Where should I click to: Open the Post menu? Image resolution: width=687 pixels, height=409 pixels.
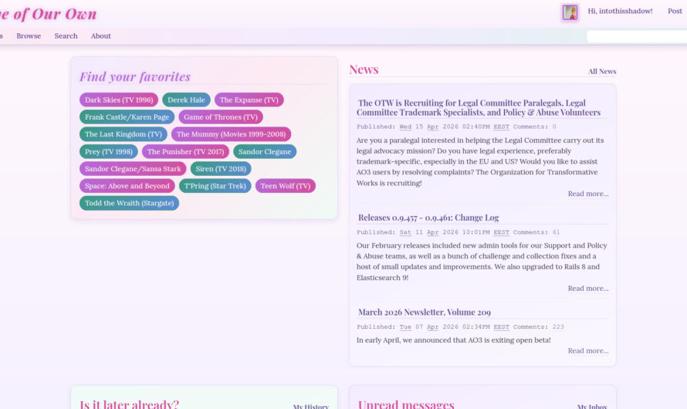[675, 11]
